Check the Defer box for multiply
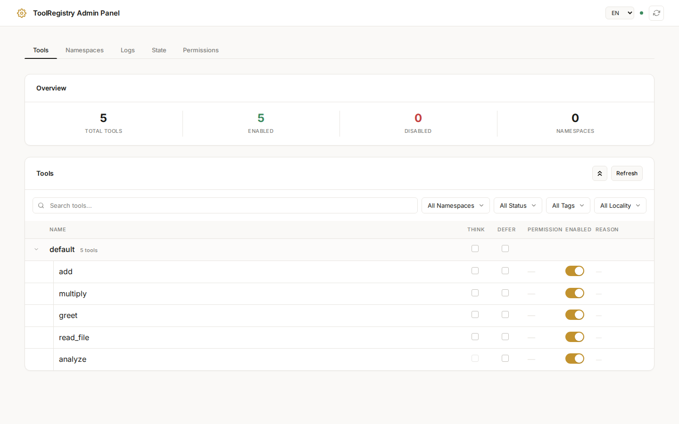 [505, 293]
